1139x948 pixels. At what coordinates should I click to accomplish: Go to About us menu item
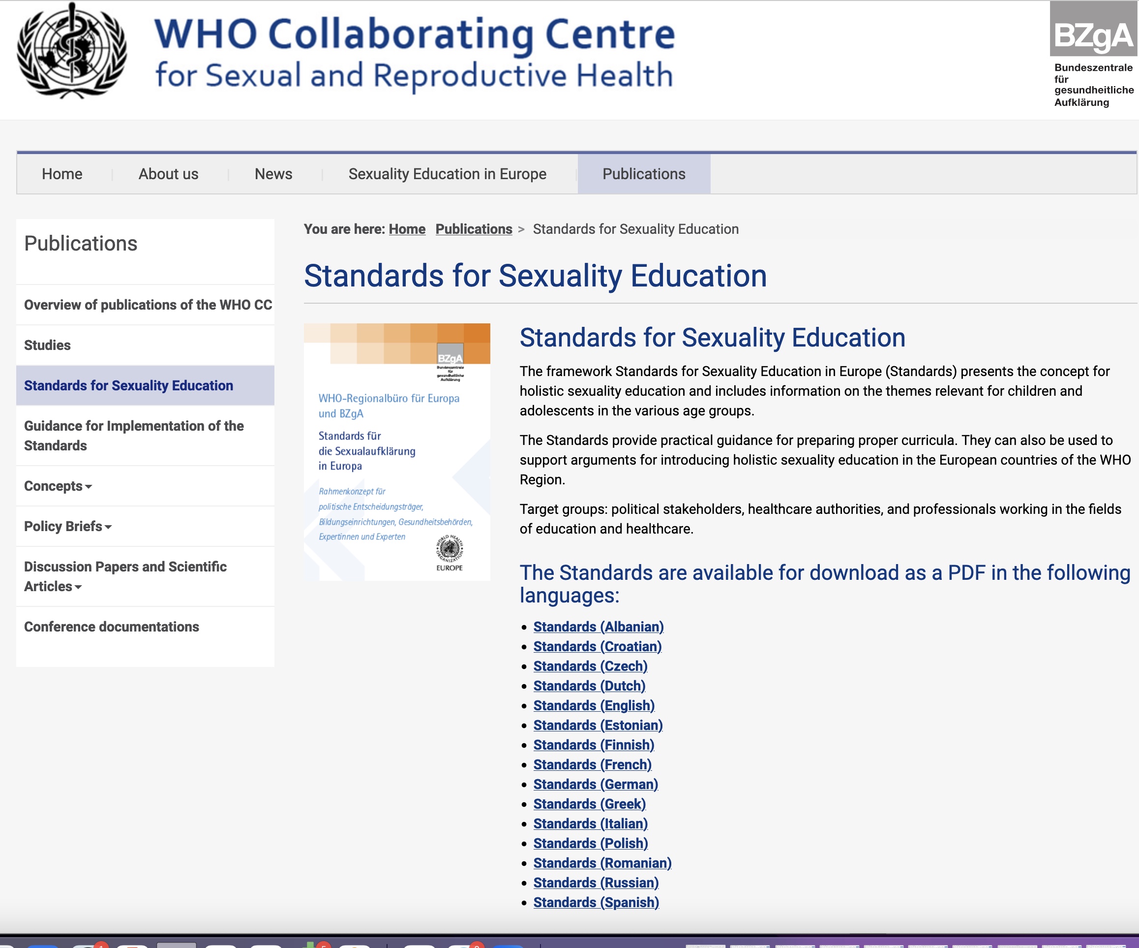point(168,174)
